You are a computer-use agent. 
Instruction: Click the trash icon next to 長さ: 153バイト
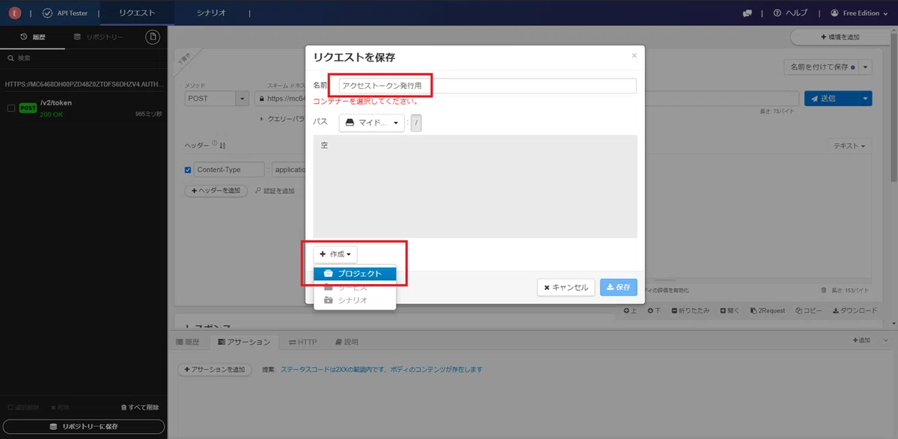[825, 290]
